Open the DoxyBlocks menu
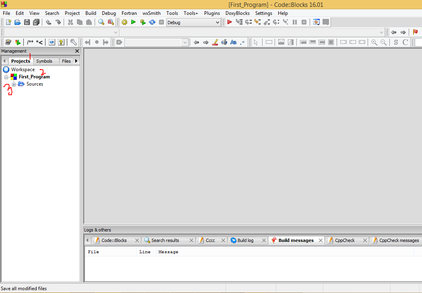The width and height of the screenshot is (422, 293). point(237,13)
